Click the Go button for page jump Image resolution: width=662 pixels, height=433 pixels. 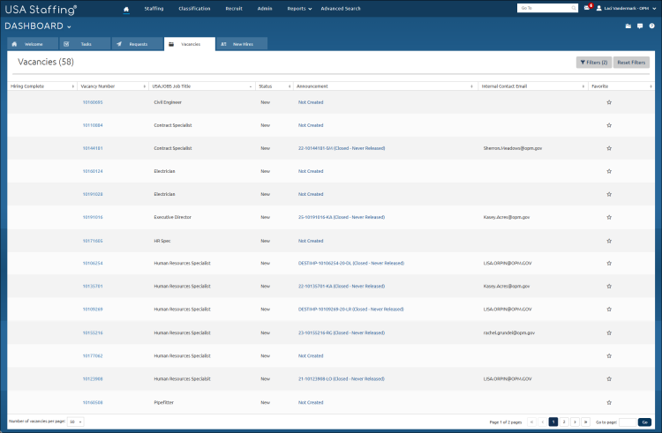point(644,422)
